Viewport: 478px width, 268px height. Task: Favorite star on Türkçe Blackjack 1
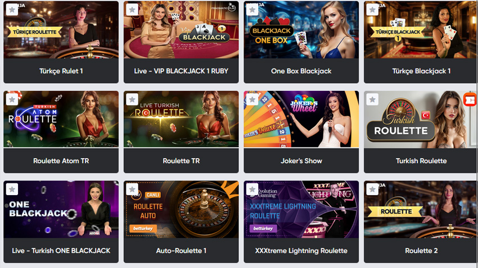372,10
